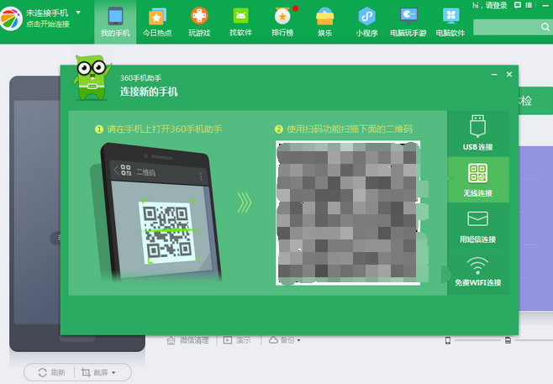Viewport: 553px width, 384px height.
Task: Click the search magnifier icon
Action: 545,27
